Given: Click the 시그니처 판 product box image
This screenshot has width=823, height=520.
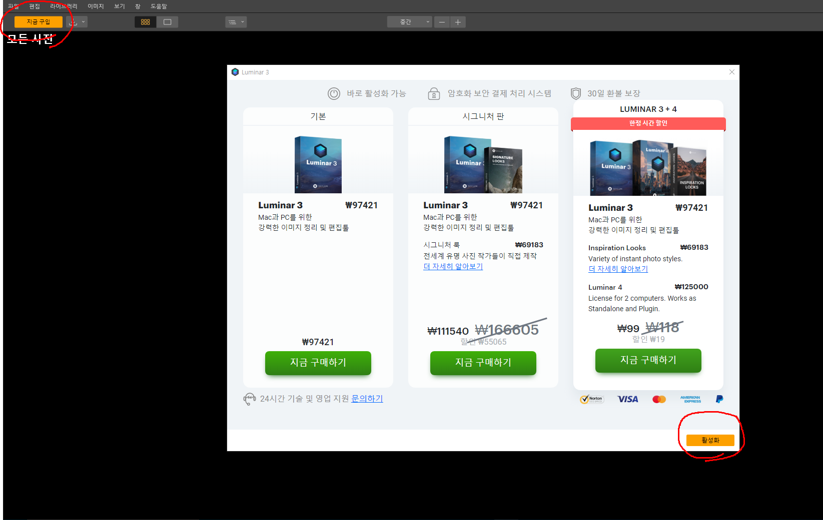Looking at the screenshot, I should [x=483, y=164].
